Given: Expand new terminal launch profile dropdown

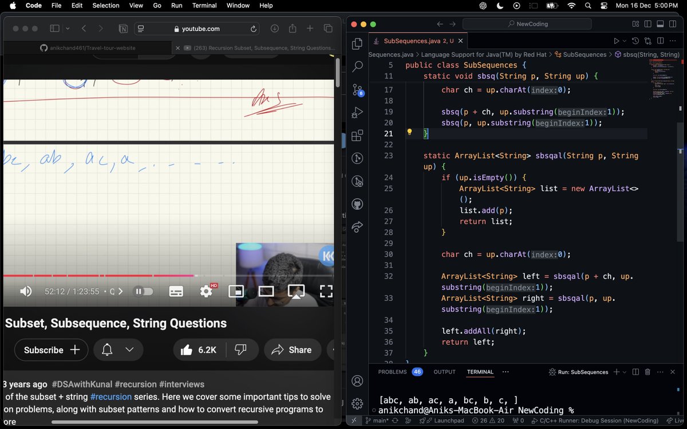Looking at the screenshot, I should click(x=625, y=372).
